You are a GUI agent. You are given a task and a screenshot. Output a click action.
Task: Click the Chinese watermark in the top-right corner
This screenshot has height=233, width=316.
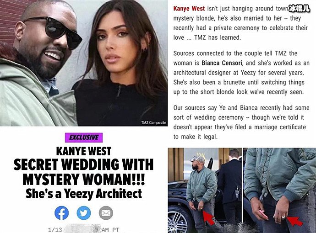click(x=299, y=8)
